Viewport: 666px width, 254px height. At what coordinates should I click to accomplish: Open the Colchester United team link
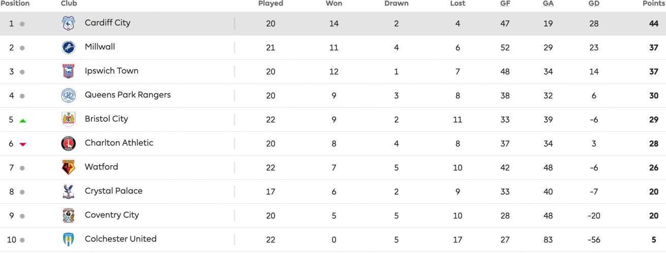point(120,239)
